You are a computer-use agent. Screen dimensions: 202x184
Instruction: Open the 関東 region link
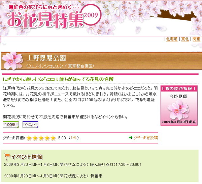coord(196,39)
